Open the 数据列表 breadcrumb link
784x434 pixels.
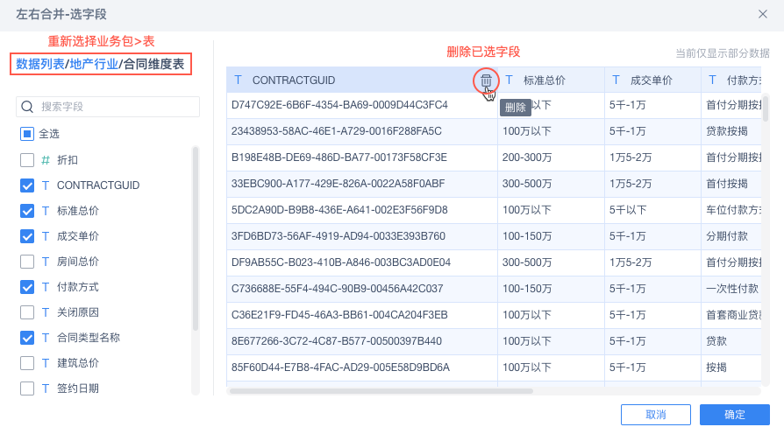tap(40, 64)
